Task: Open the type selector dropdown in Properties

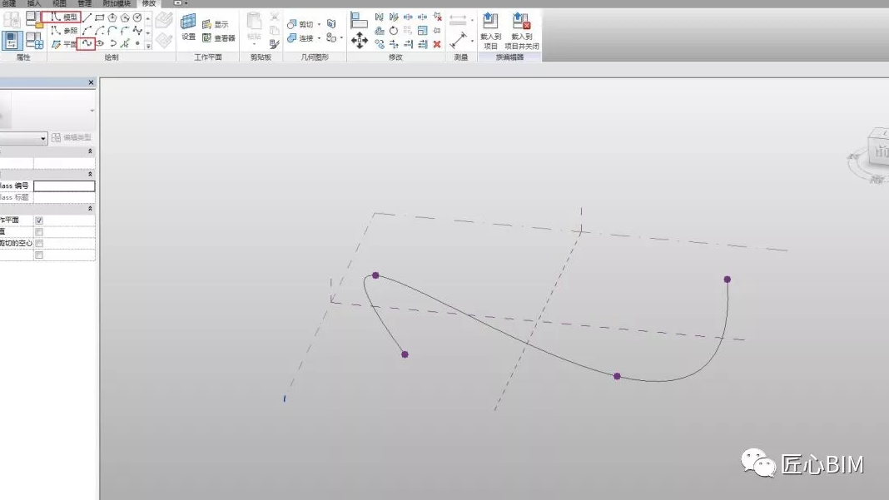Action: (x=43, y=138)
